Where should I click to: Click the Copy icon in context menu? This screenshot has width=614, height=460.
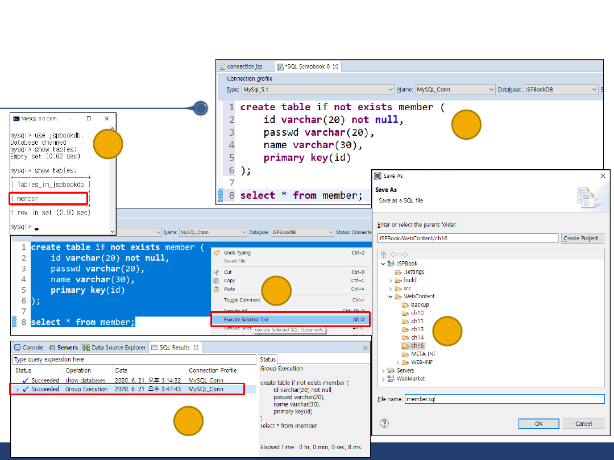coord(216,281)
